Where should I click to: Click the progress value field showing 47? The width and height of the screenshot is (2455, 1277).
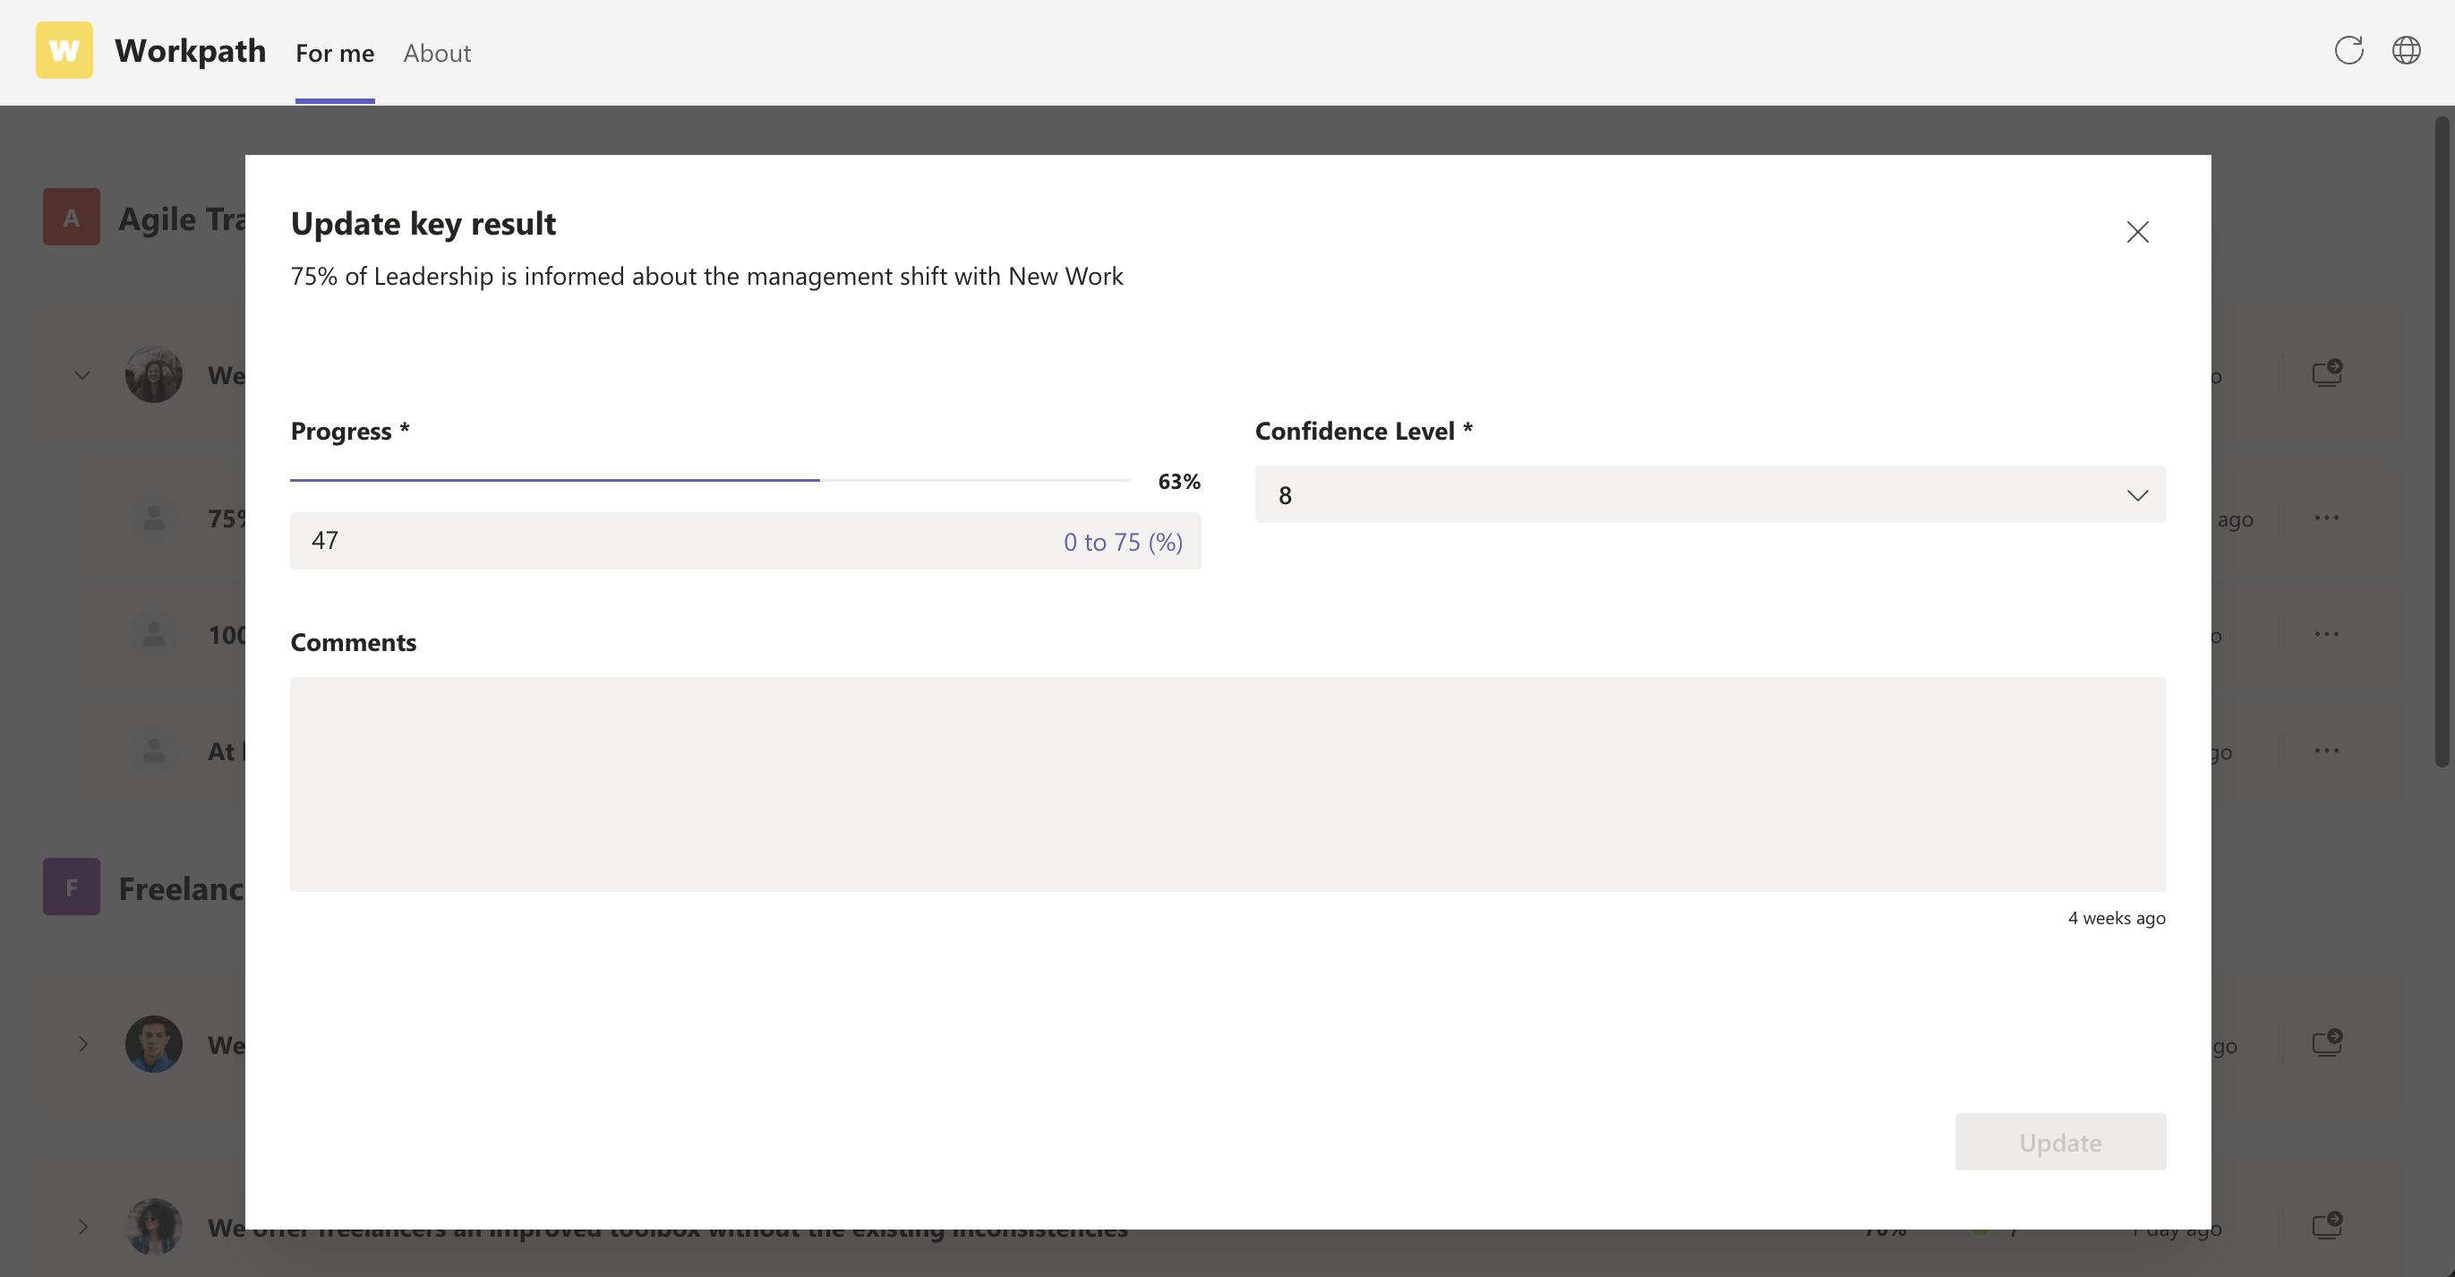745,541
